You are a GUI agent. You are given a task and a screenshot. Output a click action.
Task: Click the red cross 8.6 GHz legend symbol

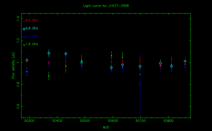tap(24, 21)
